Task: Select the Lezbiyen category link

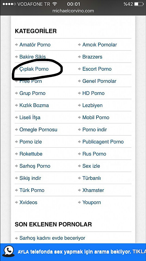Action: (92, 105)
